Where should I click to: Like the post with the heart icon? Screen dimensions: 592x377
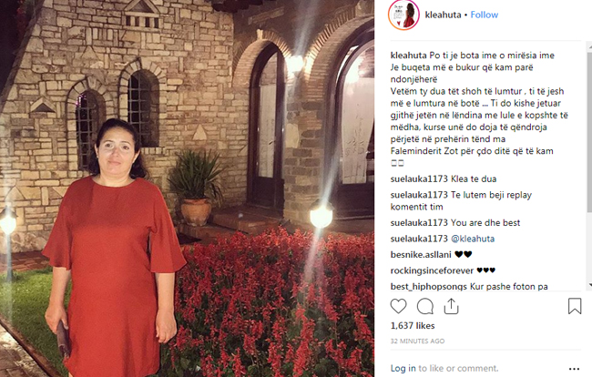pos(398,306)
